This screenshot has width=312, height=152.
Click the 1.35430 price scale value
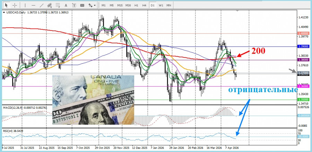303,94
